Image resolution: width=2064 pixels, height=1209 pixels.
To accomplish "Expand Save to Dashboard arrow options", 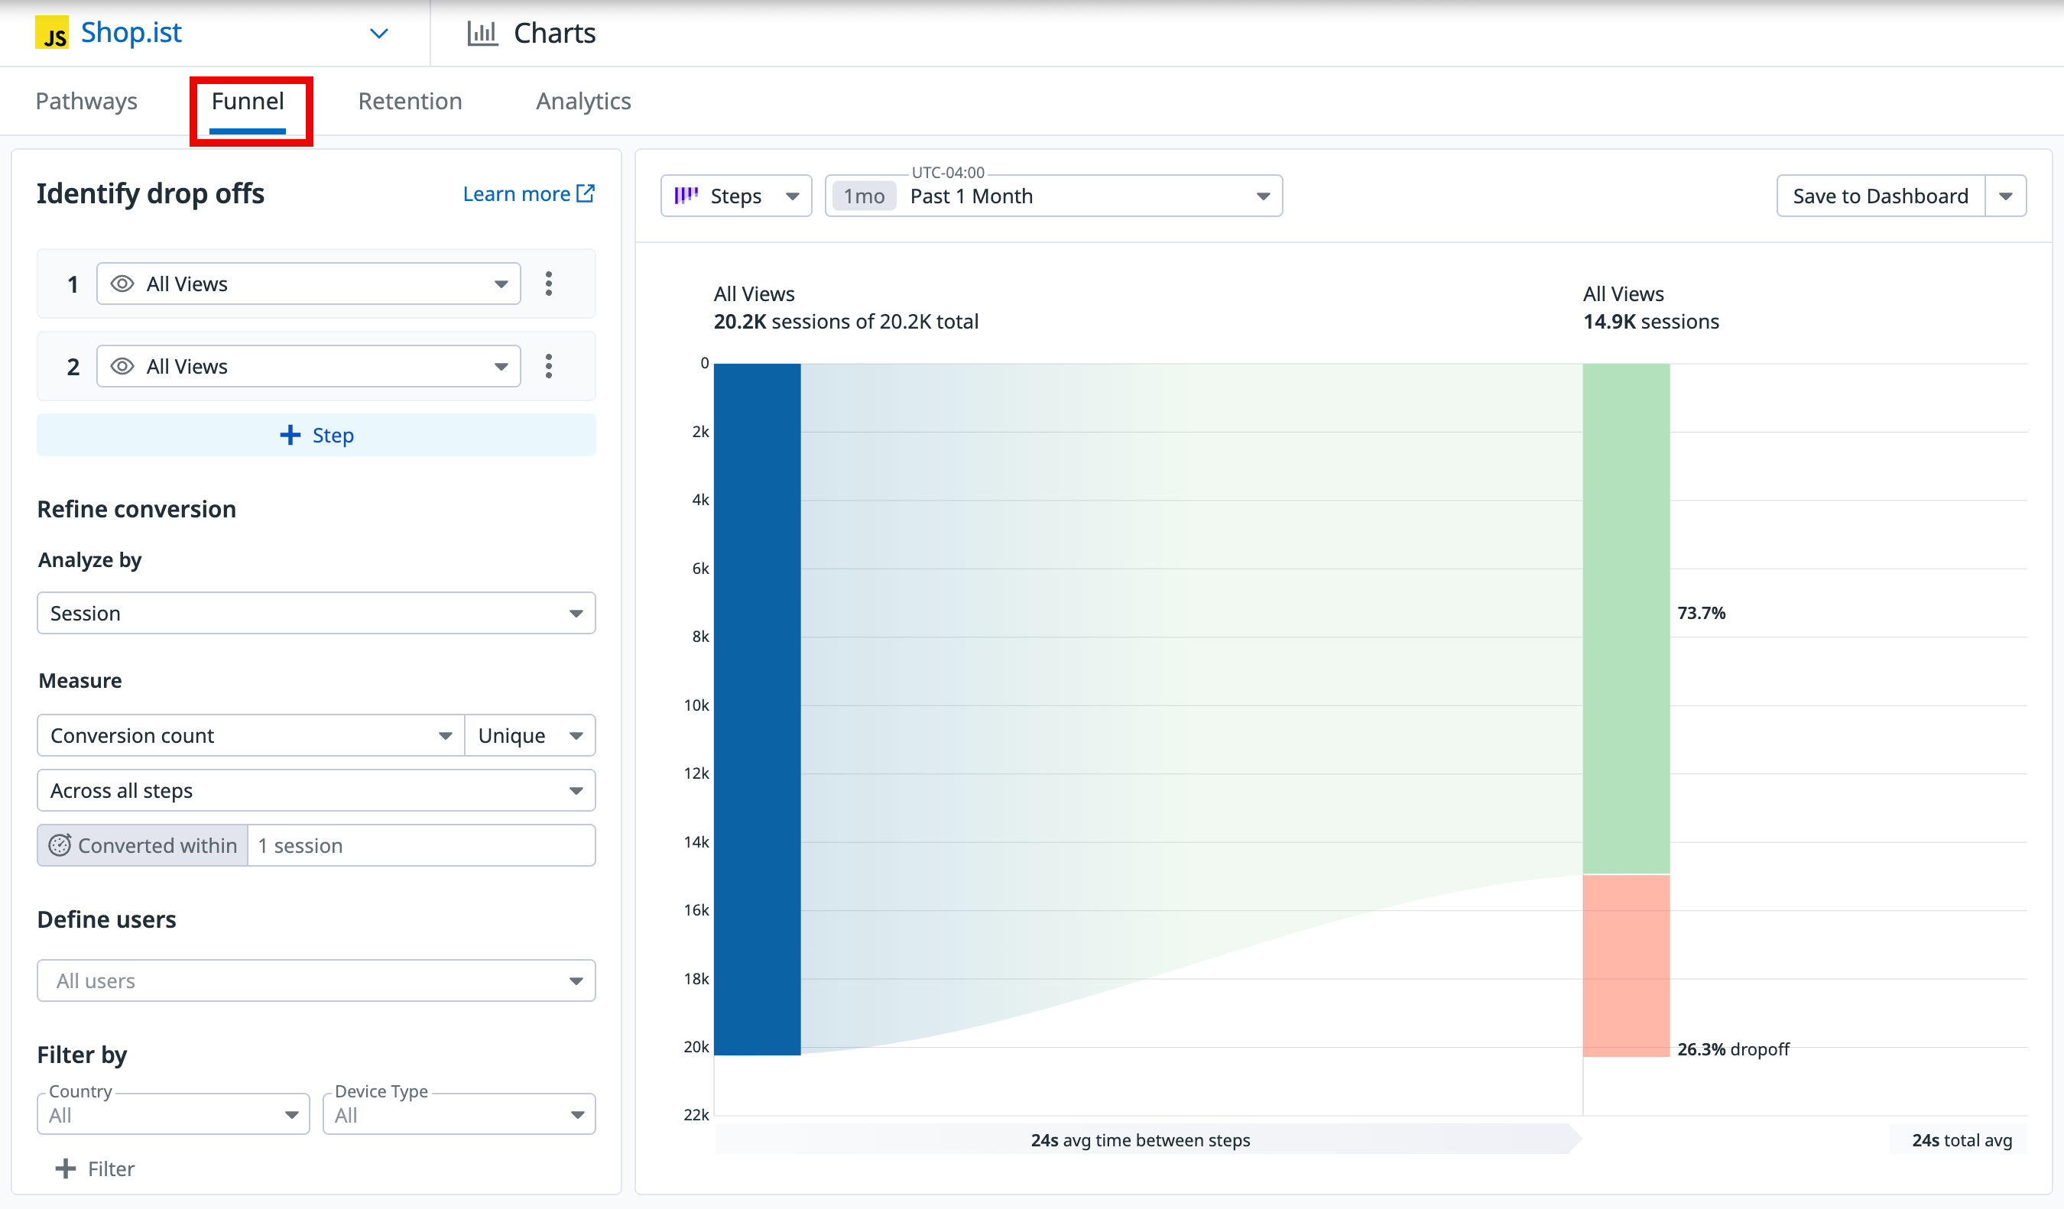I will pyautogui.click(x=2006, y=196).
